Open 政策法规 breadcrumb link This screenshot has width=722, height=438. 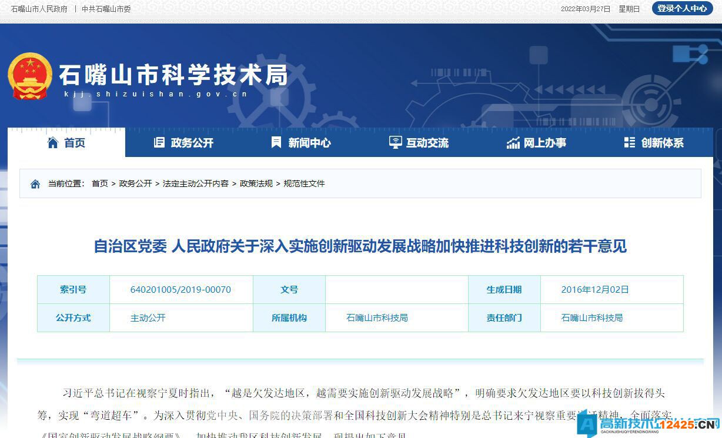click(x=256, y=183)
